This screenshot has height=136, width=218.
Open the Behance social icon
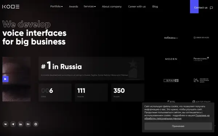(28, 124)
